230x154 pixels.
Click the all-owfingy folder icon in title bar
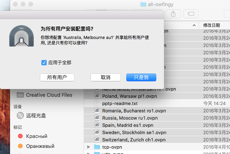coord(143,4)
